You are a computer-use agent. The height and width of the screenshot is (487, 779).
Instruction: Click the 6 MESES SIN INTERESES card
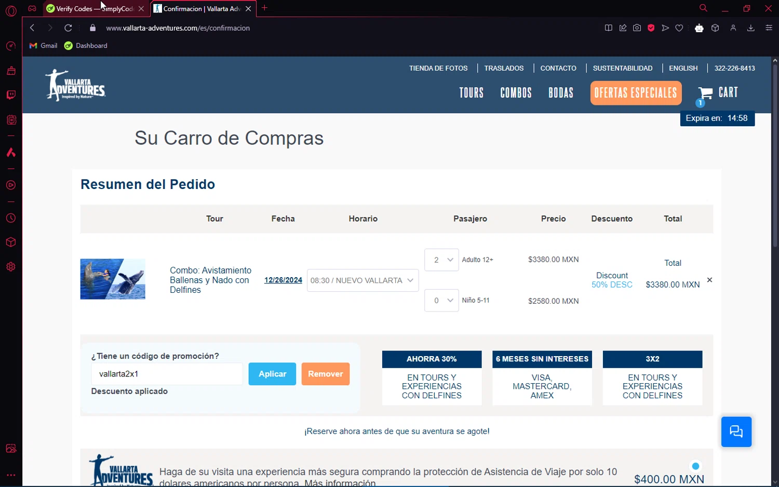(x=542, y=378)
